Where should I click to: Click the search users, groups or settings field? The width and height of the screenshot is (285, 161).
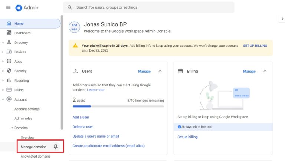(148, 7)
